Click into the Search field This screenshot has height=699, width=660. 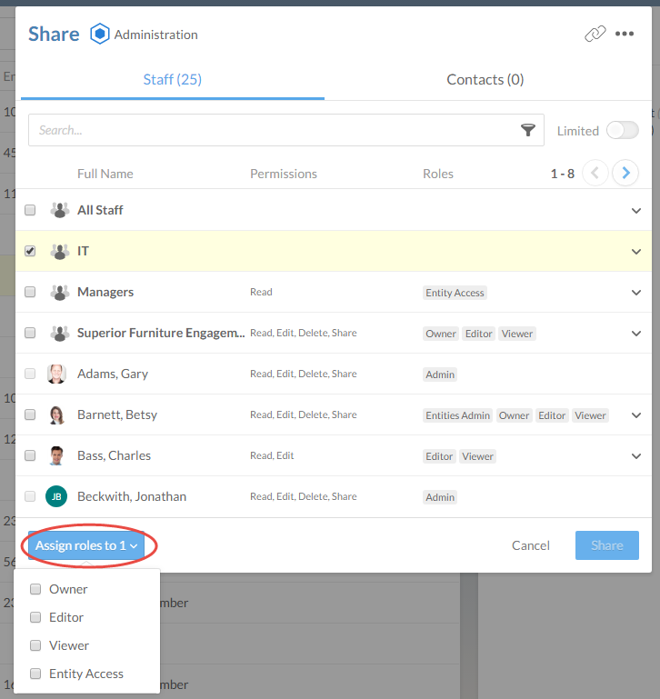point(273,131)
